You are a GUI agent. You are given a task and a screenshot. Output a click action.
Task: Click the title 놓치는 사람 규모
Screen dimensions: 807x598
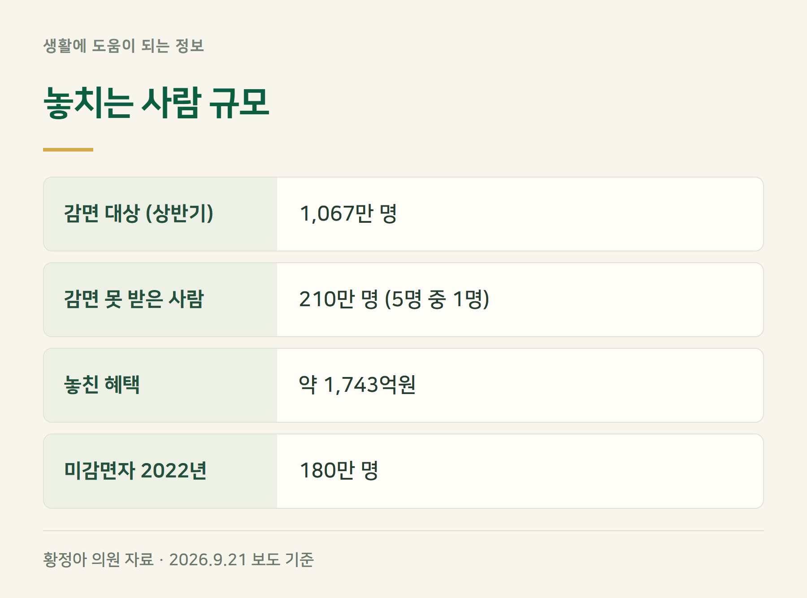coord(156,103)
